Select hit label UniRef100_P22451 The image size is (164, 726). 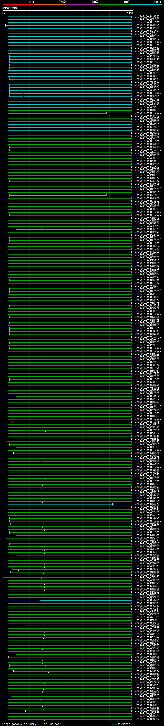click(147, 235)
